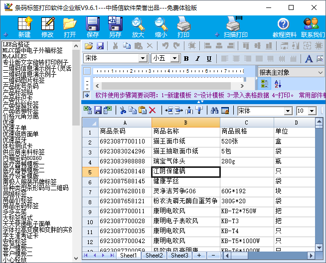Paste with the clipboard icon in spreadsheet toolbar
This screenshot has width=326, height=263.
(x=143, y=110)
